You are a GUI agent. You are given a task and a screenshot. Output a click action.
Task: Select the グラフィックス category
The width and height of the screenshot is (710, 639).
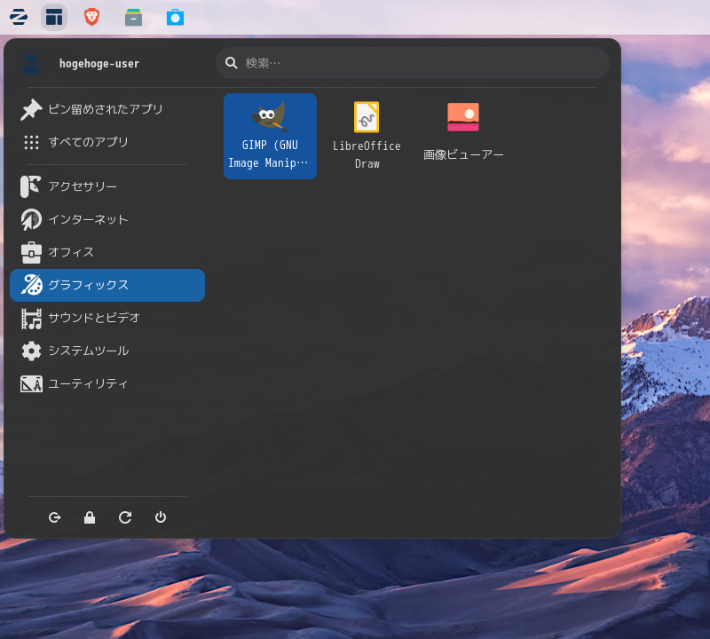click(x=107, y=285)
